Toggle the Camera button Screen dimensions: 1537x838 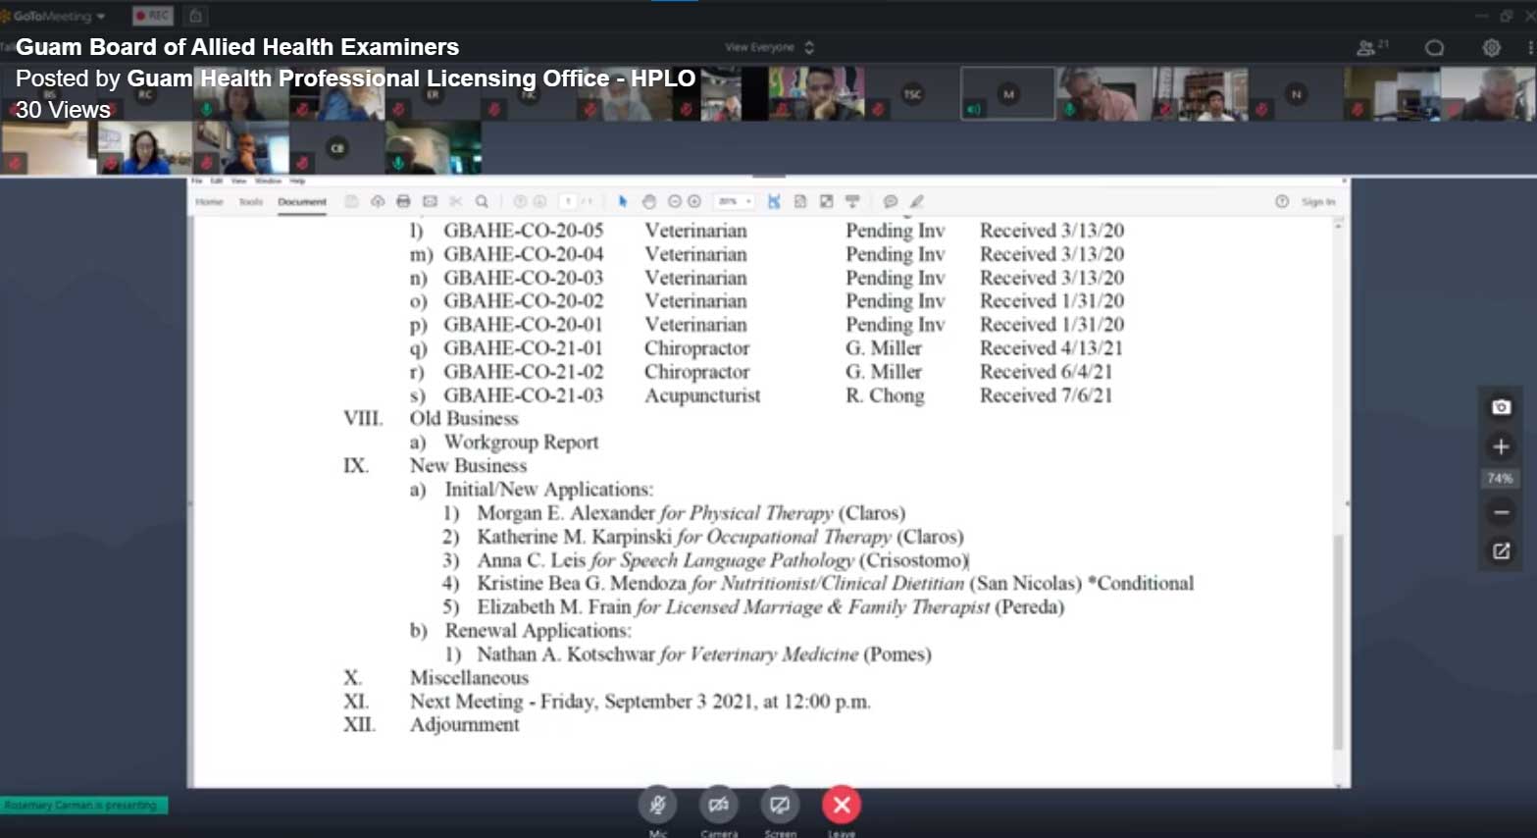[718, 806]
